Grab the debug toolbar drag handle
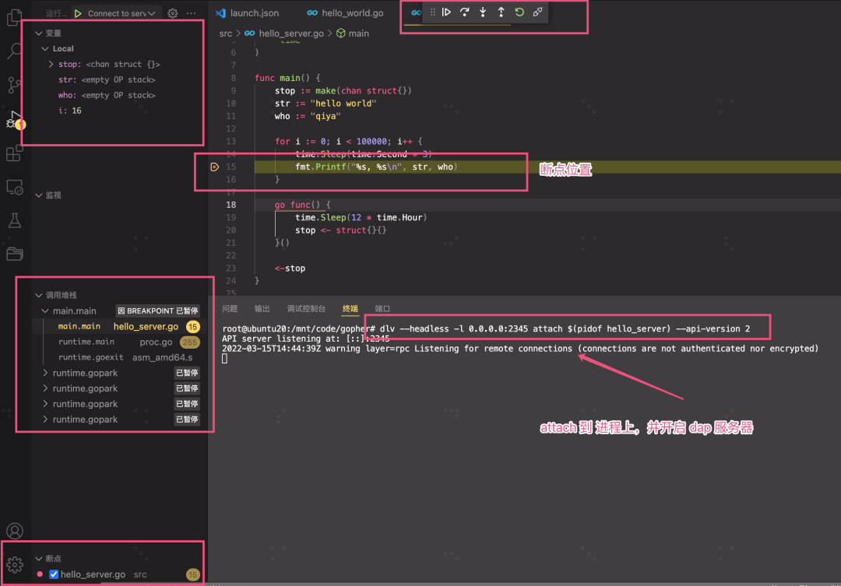The width and height of the screenshot is (841, 586). (x=432, y=12)
